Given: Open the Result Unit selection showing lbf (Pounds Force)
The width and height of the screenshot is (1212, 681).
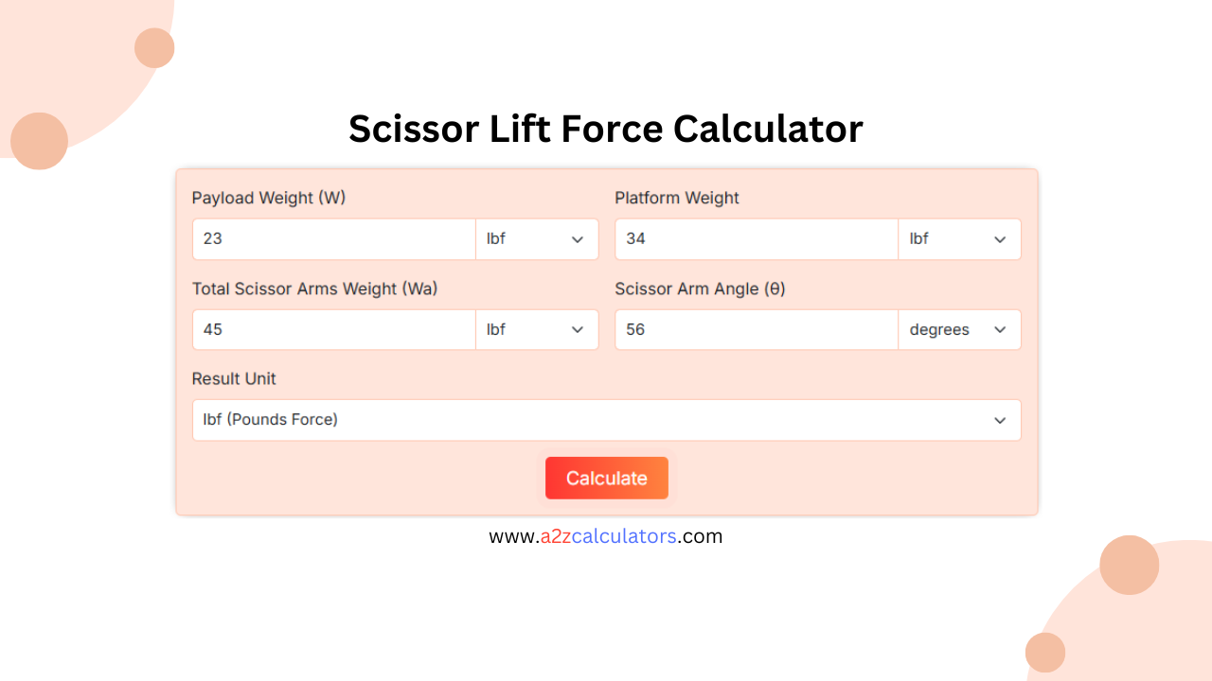Looking at the screenshot, I should coord(606,420).
